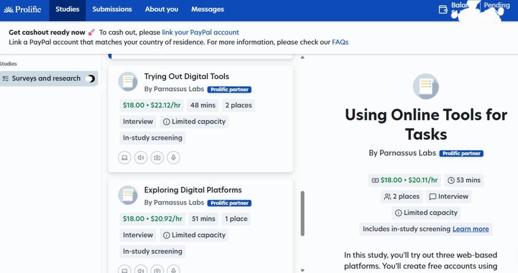Viewport: 518px width, 273px height.
Task: Click the Using Online Tools for Tasks icon
Action: [x=426, y=86]
